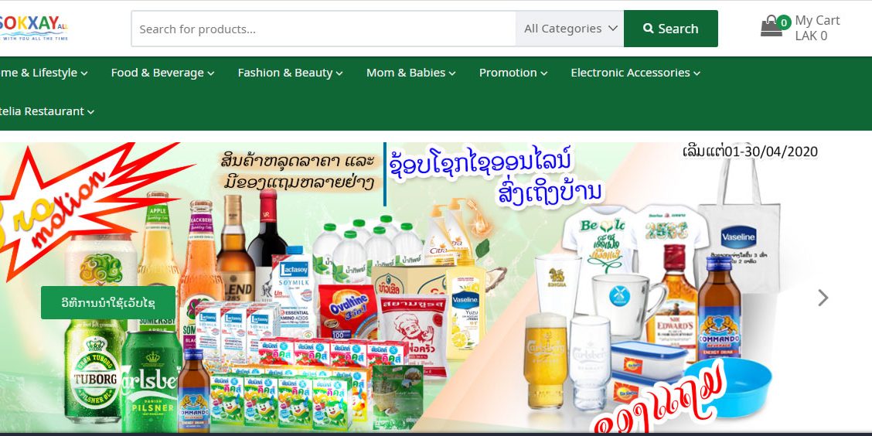Click the green Search button
This screenshot has height=436, width=872.
[x=671, y=29]
